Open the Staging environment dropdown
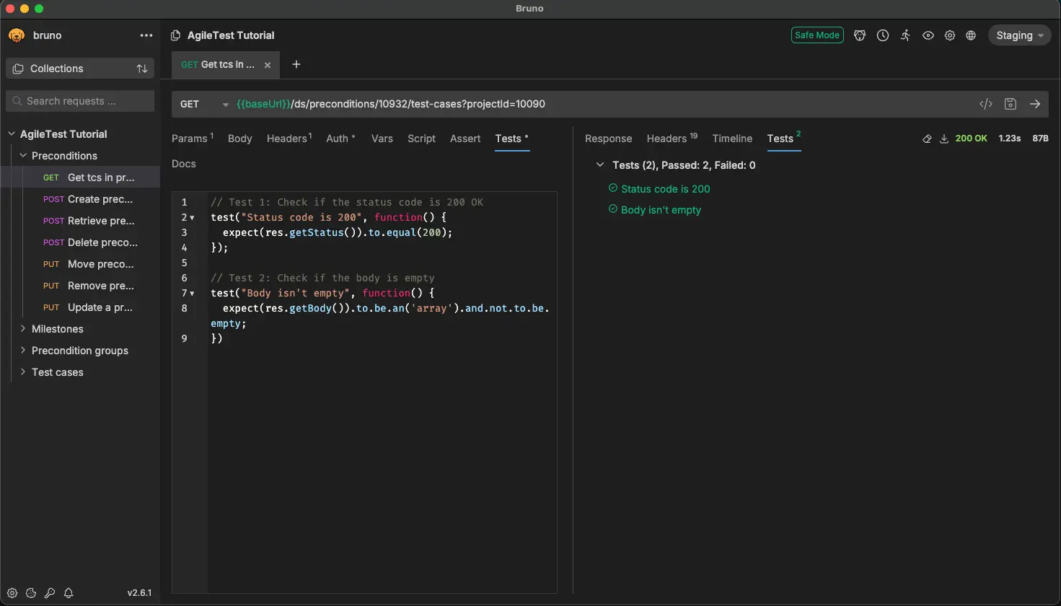1061x606 pixels. coord(1019,35)
